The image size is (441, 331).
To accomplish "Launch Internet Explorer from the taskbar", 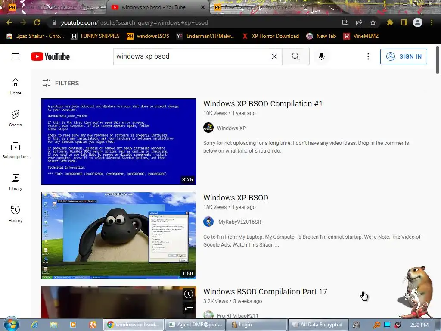I will tap(34, 325).
